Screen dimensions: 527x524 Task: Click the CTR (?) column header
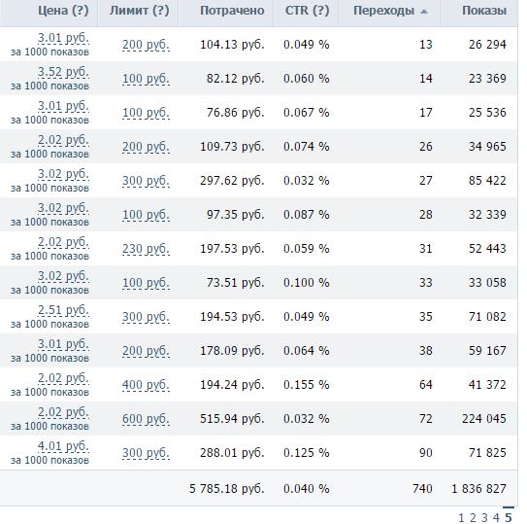pos(307,11)
